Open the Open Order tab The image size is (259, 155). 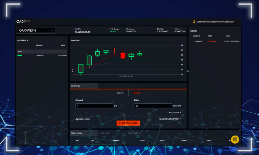point(84,133)
